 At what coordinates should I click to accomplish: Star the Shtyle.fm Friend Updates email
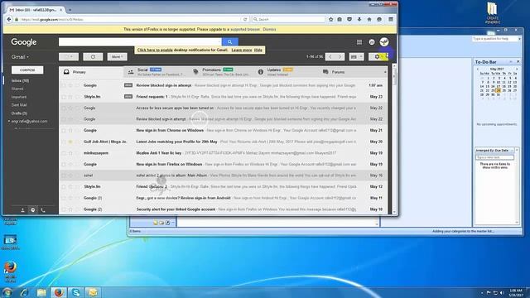pos(70,187)
